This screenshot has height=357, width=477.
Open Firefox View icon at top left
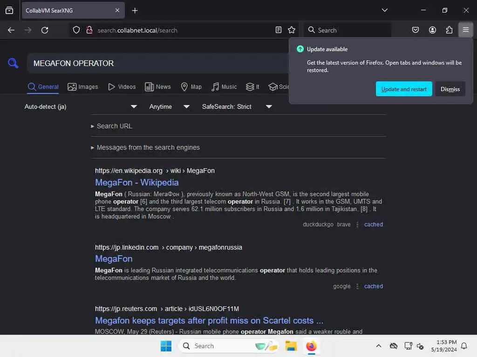[x=9, y=11]
